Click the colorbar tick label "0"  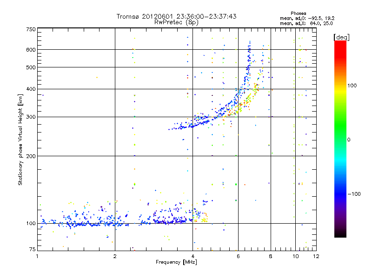click(349, 140)
